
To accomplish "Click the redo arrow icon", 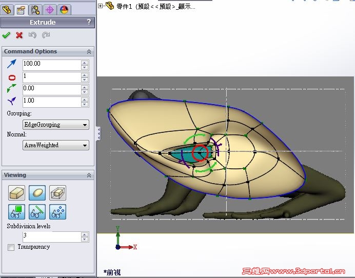I will (46, 35).
